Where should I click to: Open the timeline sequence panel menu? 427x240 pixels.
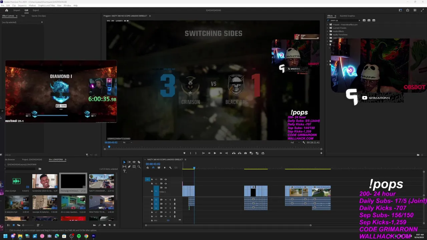tap(185, 160)
